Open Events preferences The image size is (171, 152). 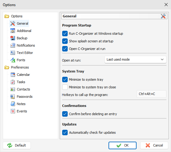point(22,111)
